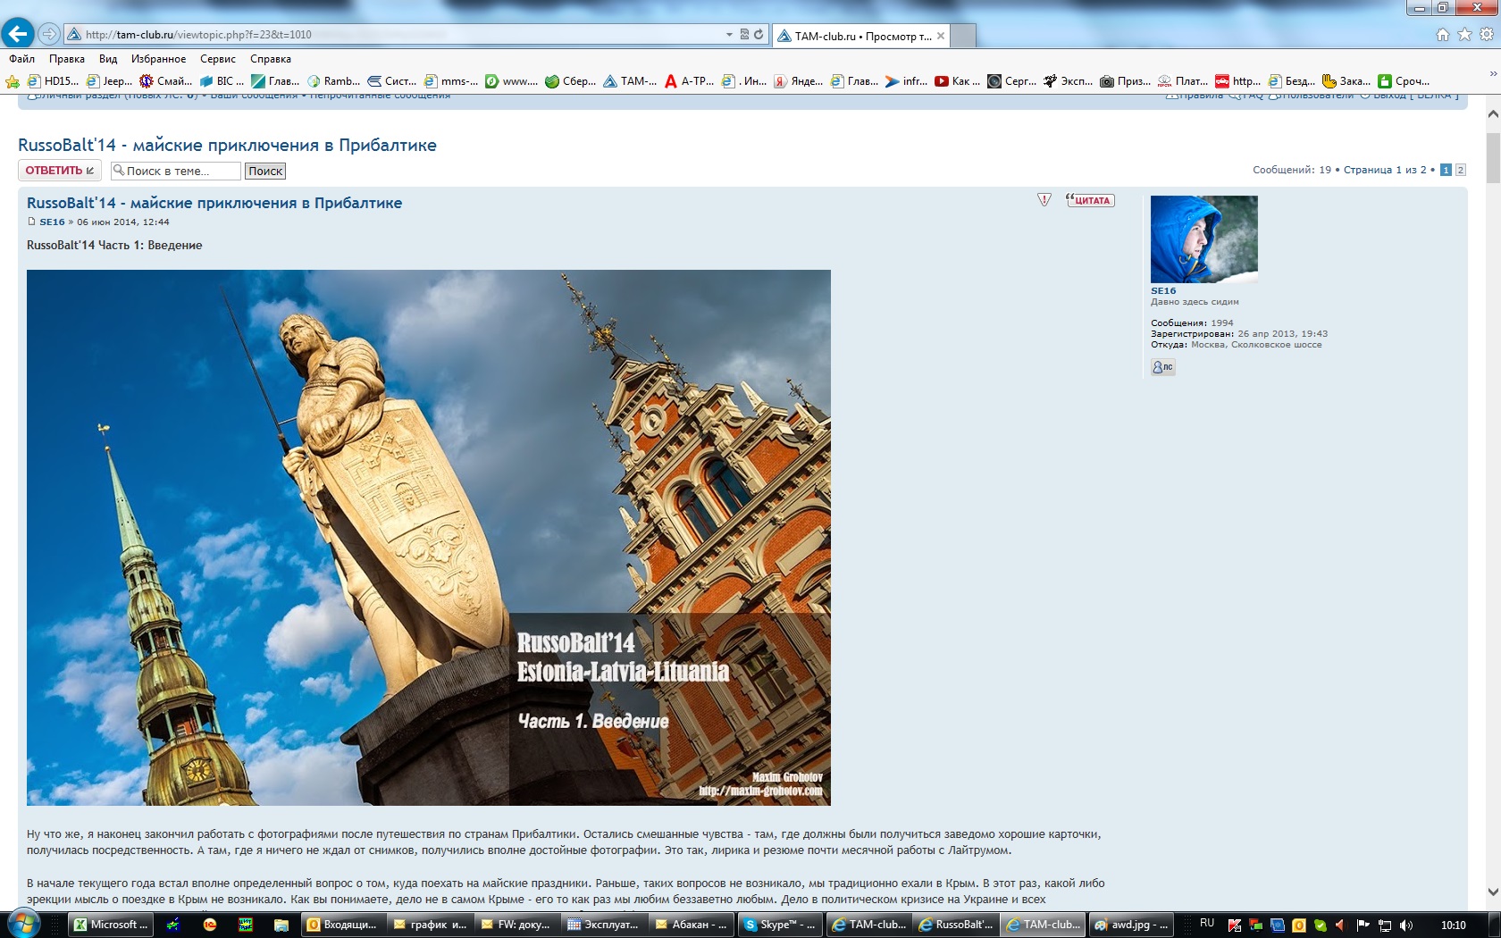Go to page 2 of the topic
Viewport: 1501px width, 938px height.
point(1460,170)
